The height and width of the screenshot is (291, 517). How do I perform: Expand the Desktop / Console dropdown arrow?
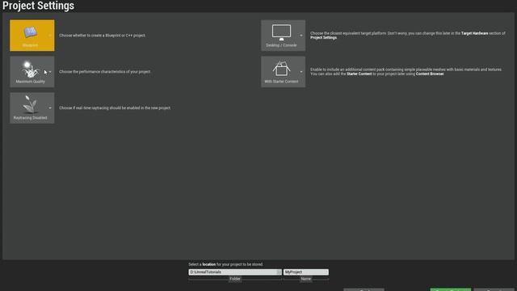coord(301,36)
